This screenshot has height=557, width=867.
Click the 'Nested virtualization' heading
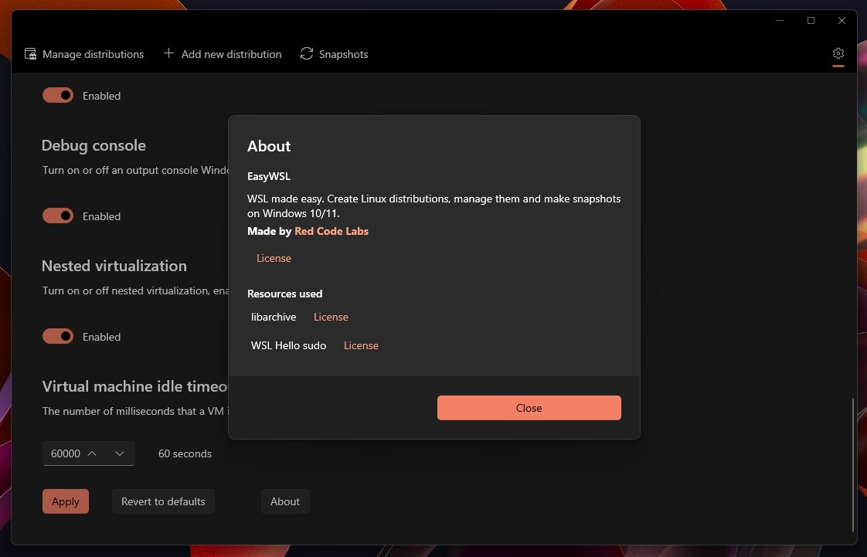pos(114,266)
